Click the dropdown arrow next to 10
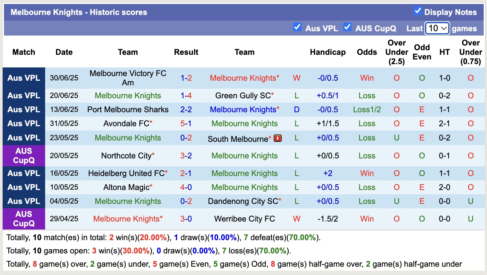This screenshot has width=487, height=275. [444, 29]
